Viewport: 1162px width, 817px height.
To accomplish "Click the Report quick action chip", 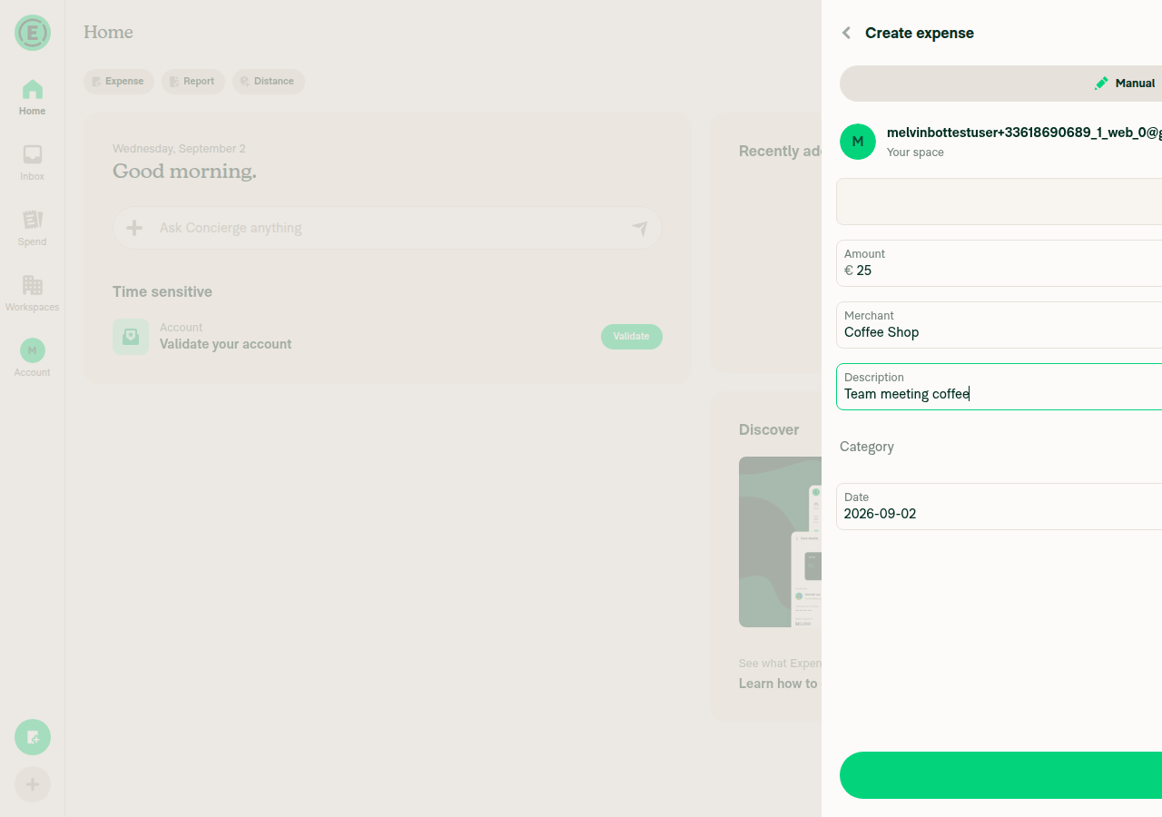I will pyautogui.click(x=193, y=82).
